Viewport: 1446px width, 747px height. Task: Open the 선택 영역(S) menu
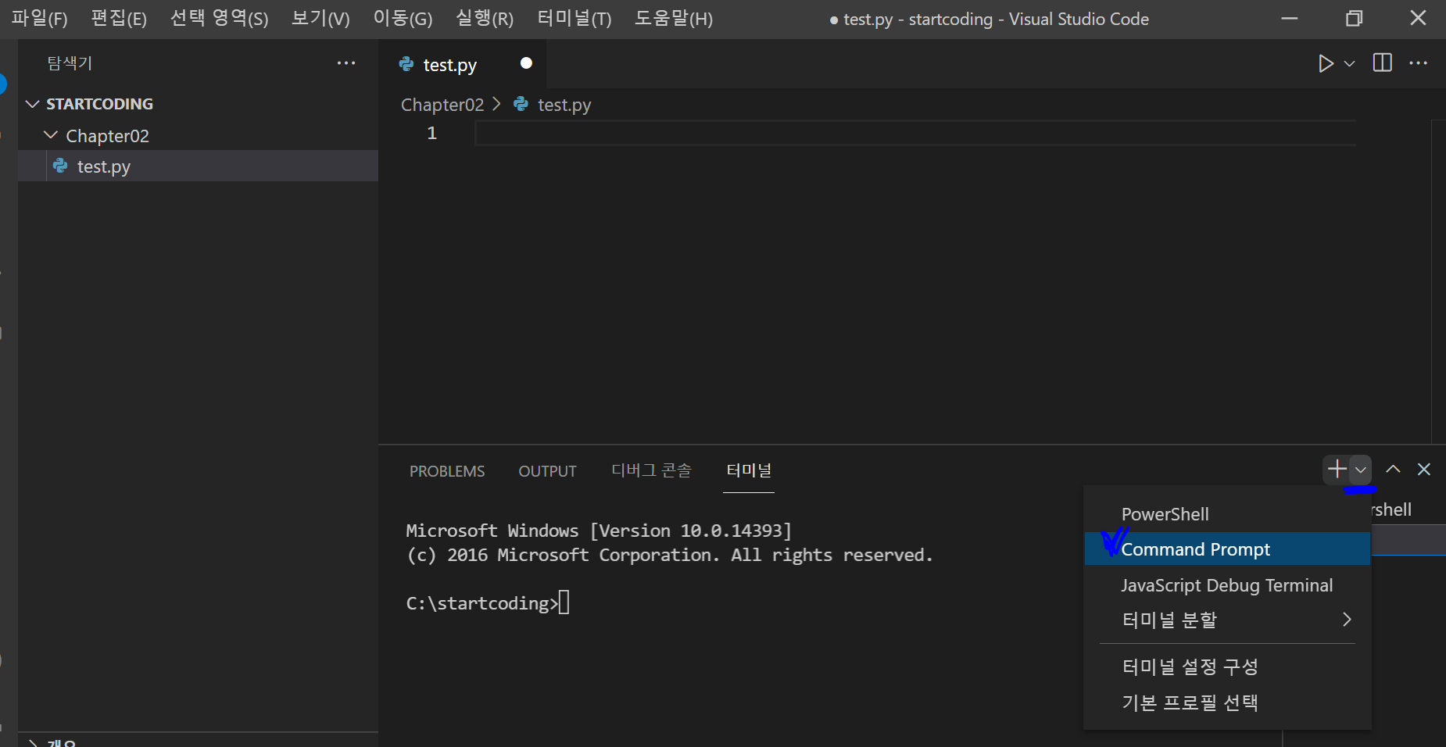(220, 18)
